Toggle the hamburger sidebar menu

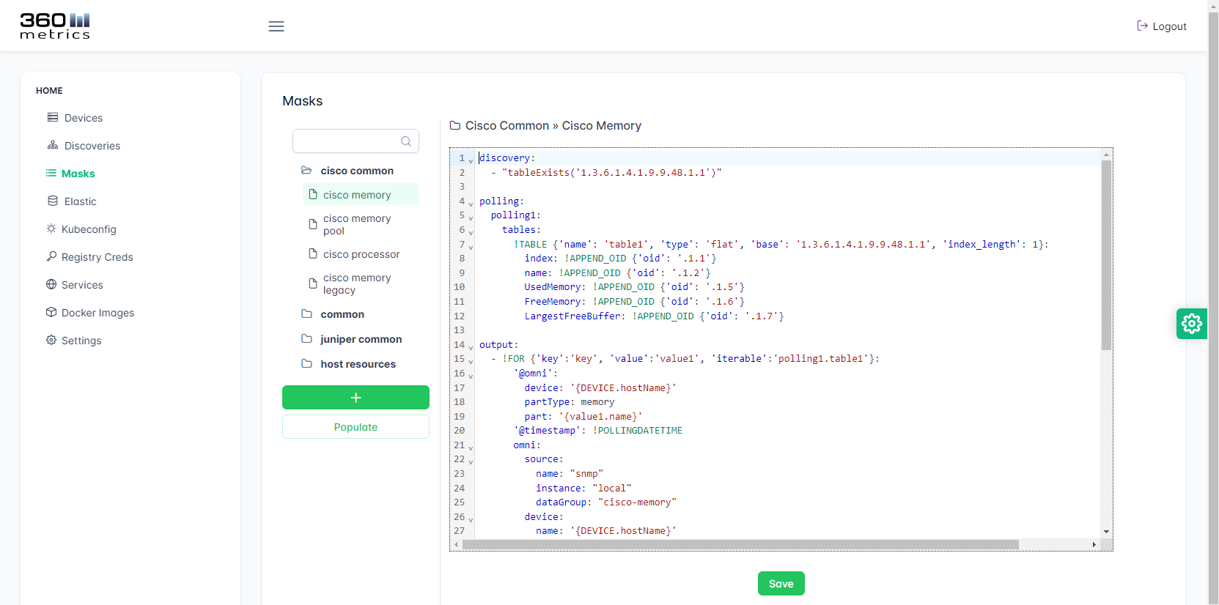click(x=276, y=26)
